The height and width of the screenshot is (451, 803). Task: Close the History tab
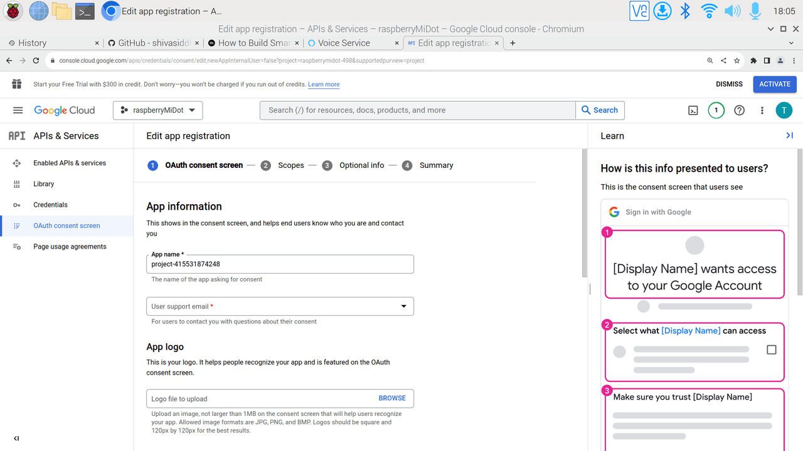[97, 43]
